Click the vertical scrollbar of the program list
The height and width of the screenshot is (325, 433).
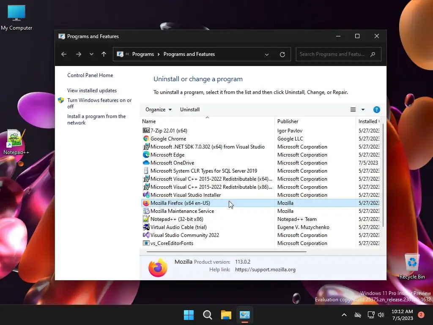(x=383, y=176)
